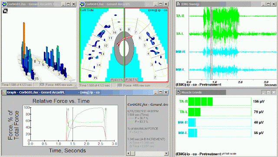Image resolution: width=278 pixels, height=157 pixels.
Task: Select tooth label 15 in 2D arch view
Action: tap(95, 77)
